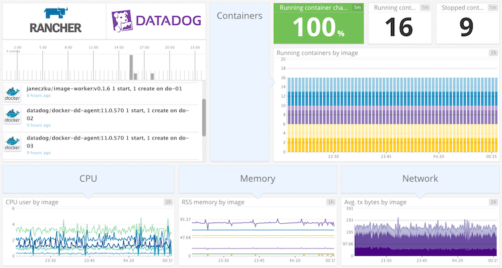This screenshot has width=502, height=268.
Task: Click the 5m timeframe badge on green widget
Action: click(357, 7)
